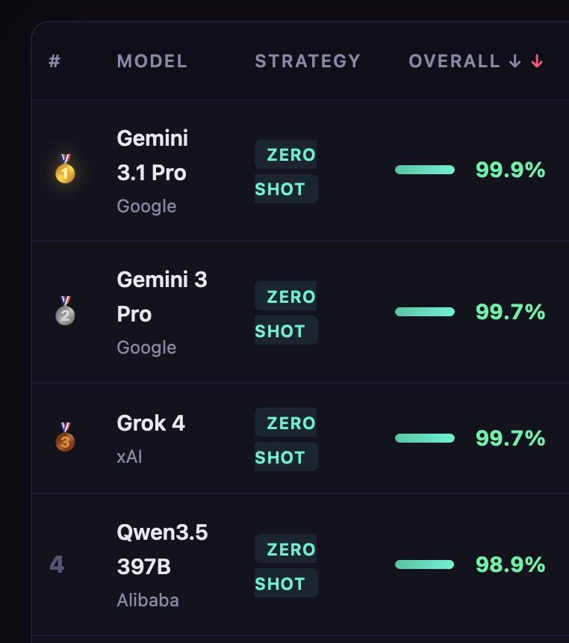569x643 pixels.
Task: Select the Grok 4 model name
Action: pos(151,423)
